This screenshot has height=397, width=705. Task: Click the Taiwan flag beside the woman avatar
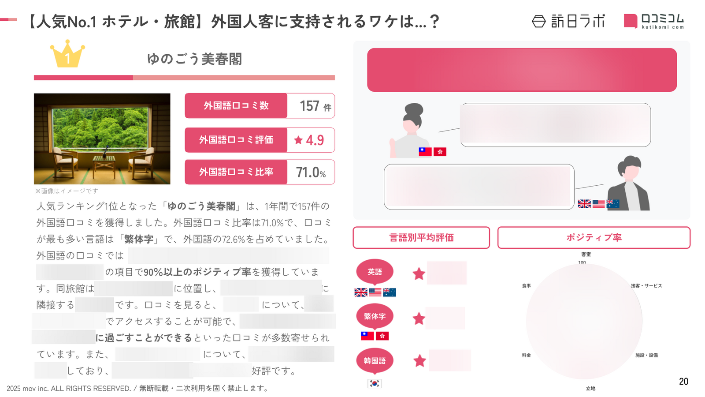[425, 152]
